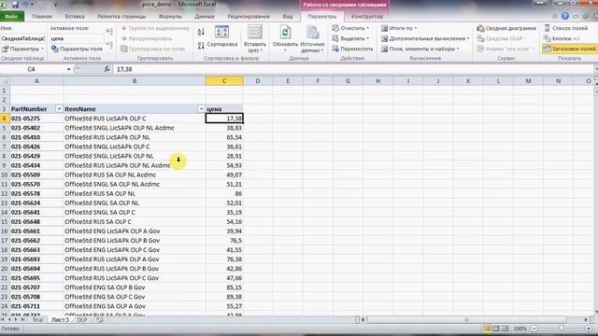Expand the Name Box dropdown arrow
This screenshot has width=598, height=336.
pos(68,69)
